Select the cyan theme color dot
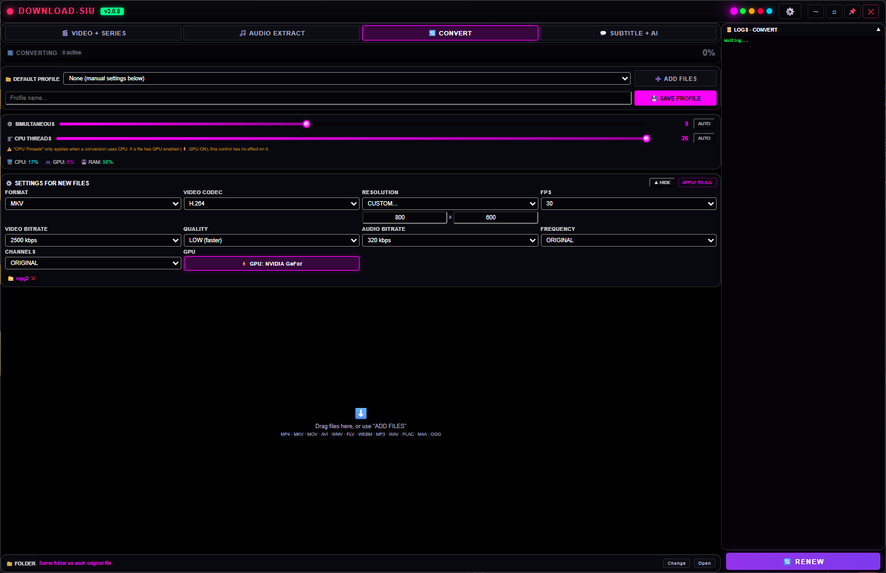Image resolution: width=886 pixels, height=573 pixels. [x=769, y=11]
